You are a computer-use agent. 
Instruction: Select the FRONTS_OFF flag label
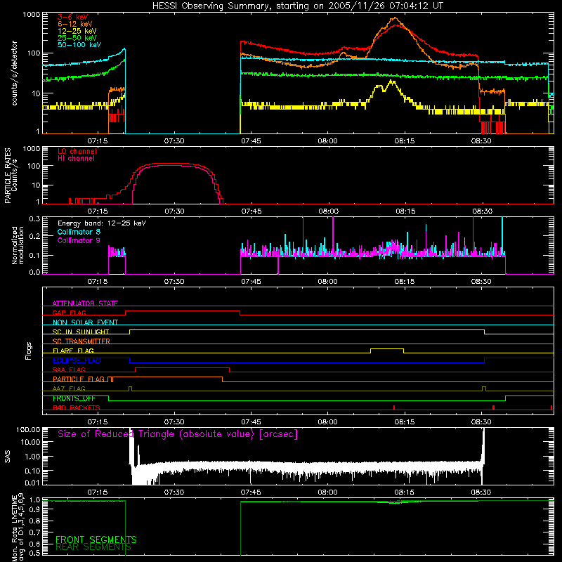(74, 398)
